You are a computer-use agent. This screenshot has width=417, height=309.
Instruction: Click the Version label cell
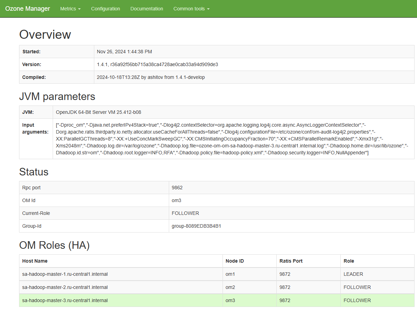click(x=57, y=64)
